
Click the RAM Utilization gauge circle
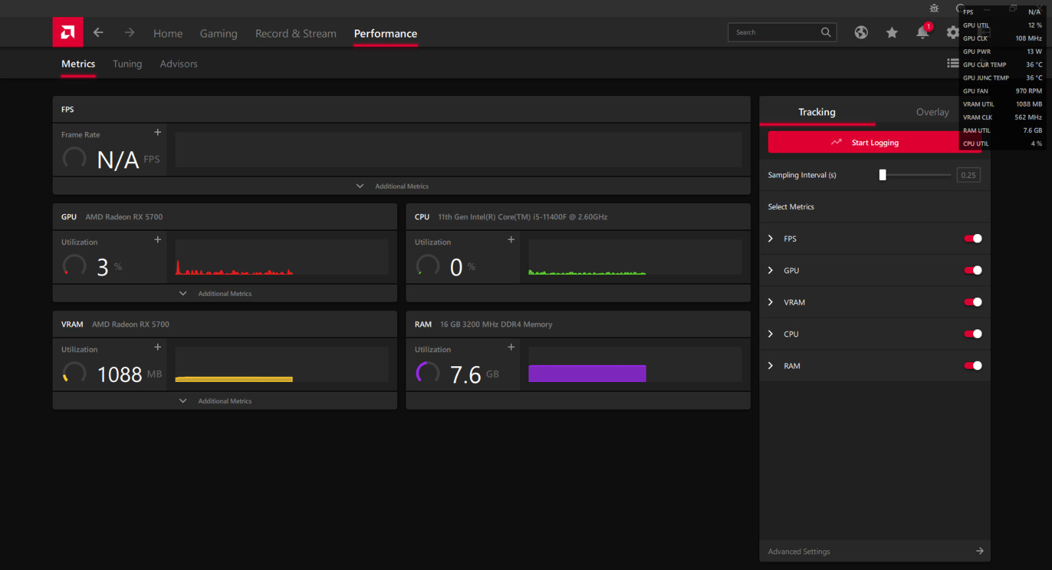(428, 373)
